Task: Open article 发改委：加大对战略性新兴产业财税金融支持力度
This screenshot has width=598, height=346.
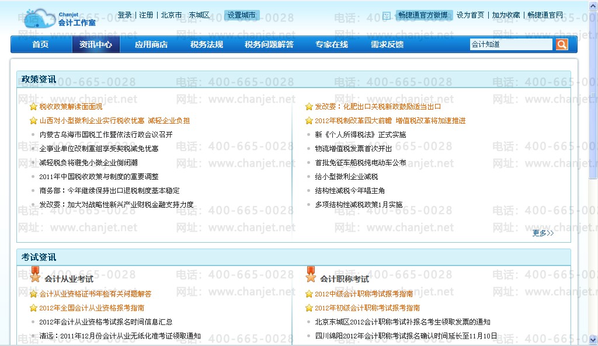Action: 116,205
